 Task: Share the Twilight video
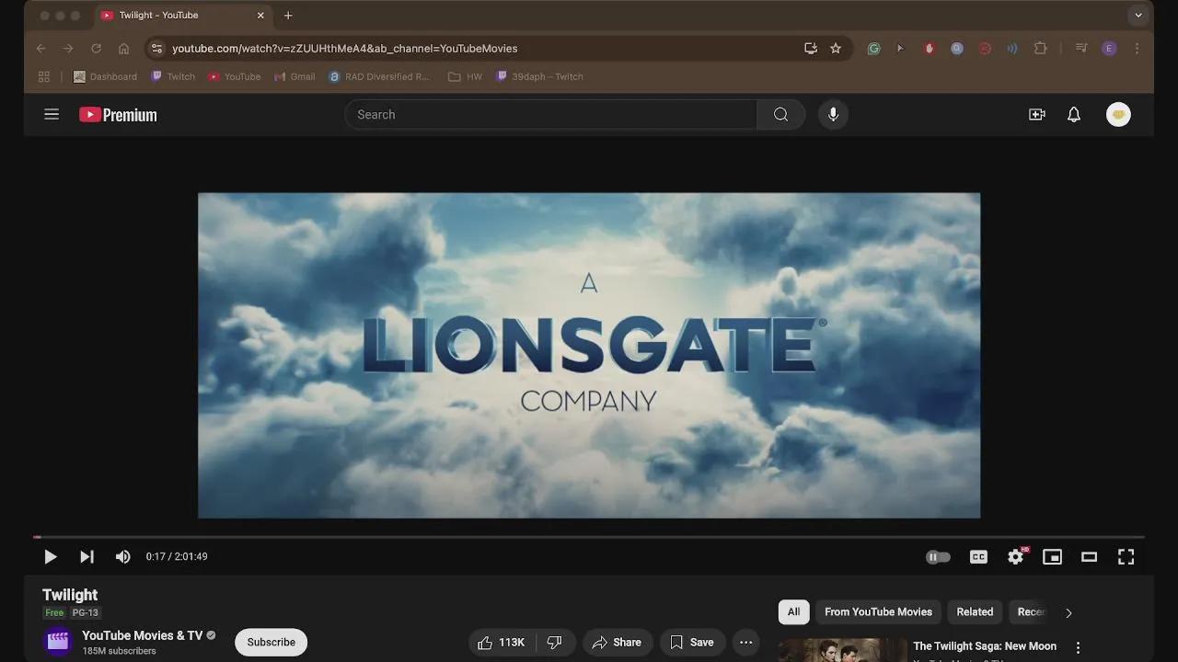coord(617,642)
